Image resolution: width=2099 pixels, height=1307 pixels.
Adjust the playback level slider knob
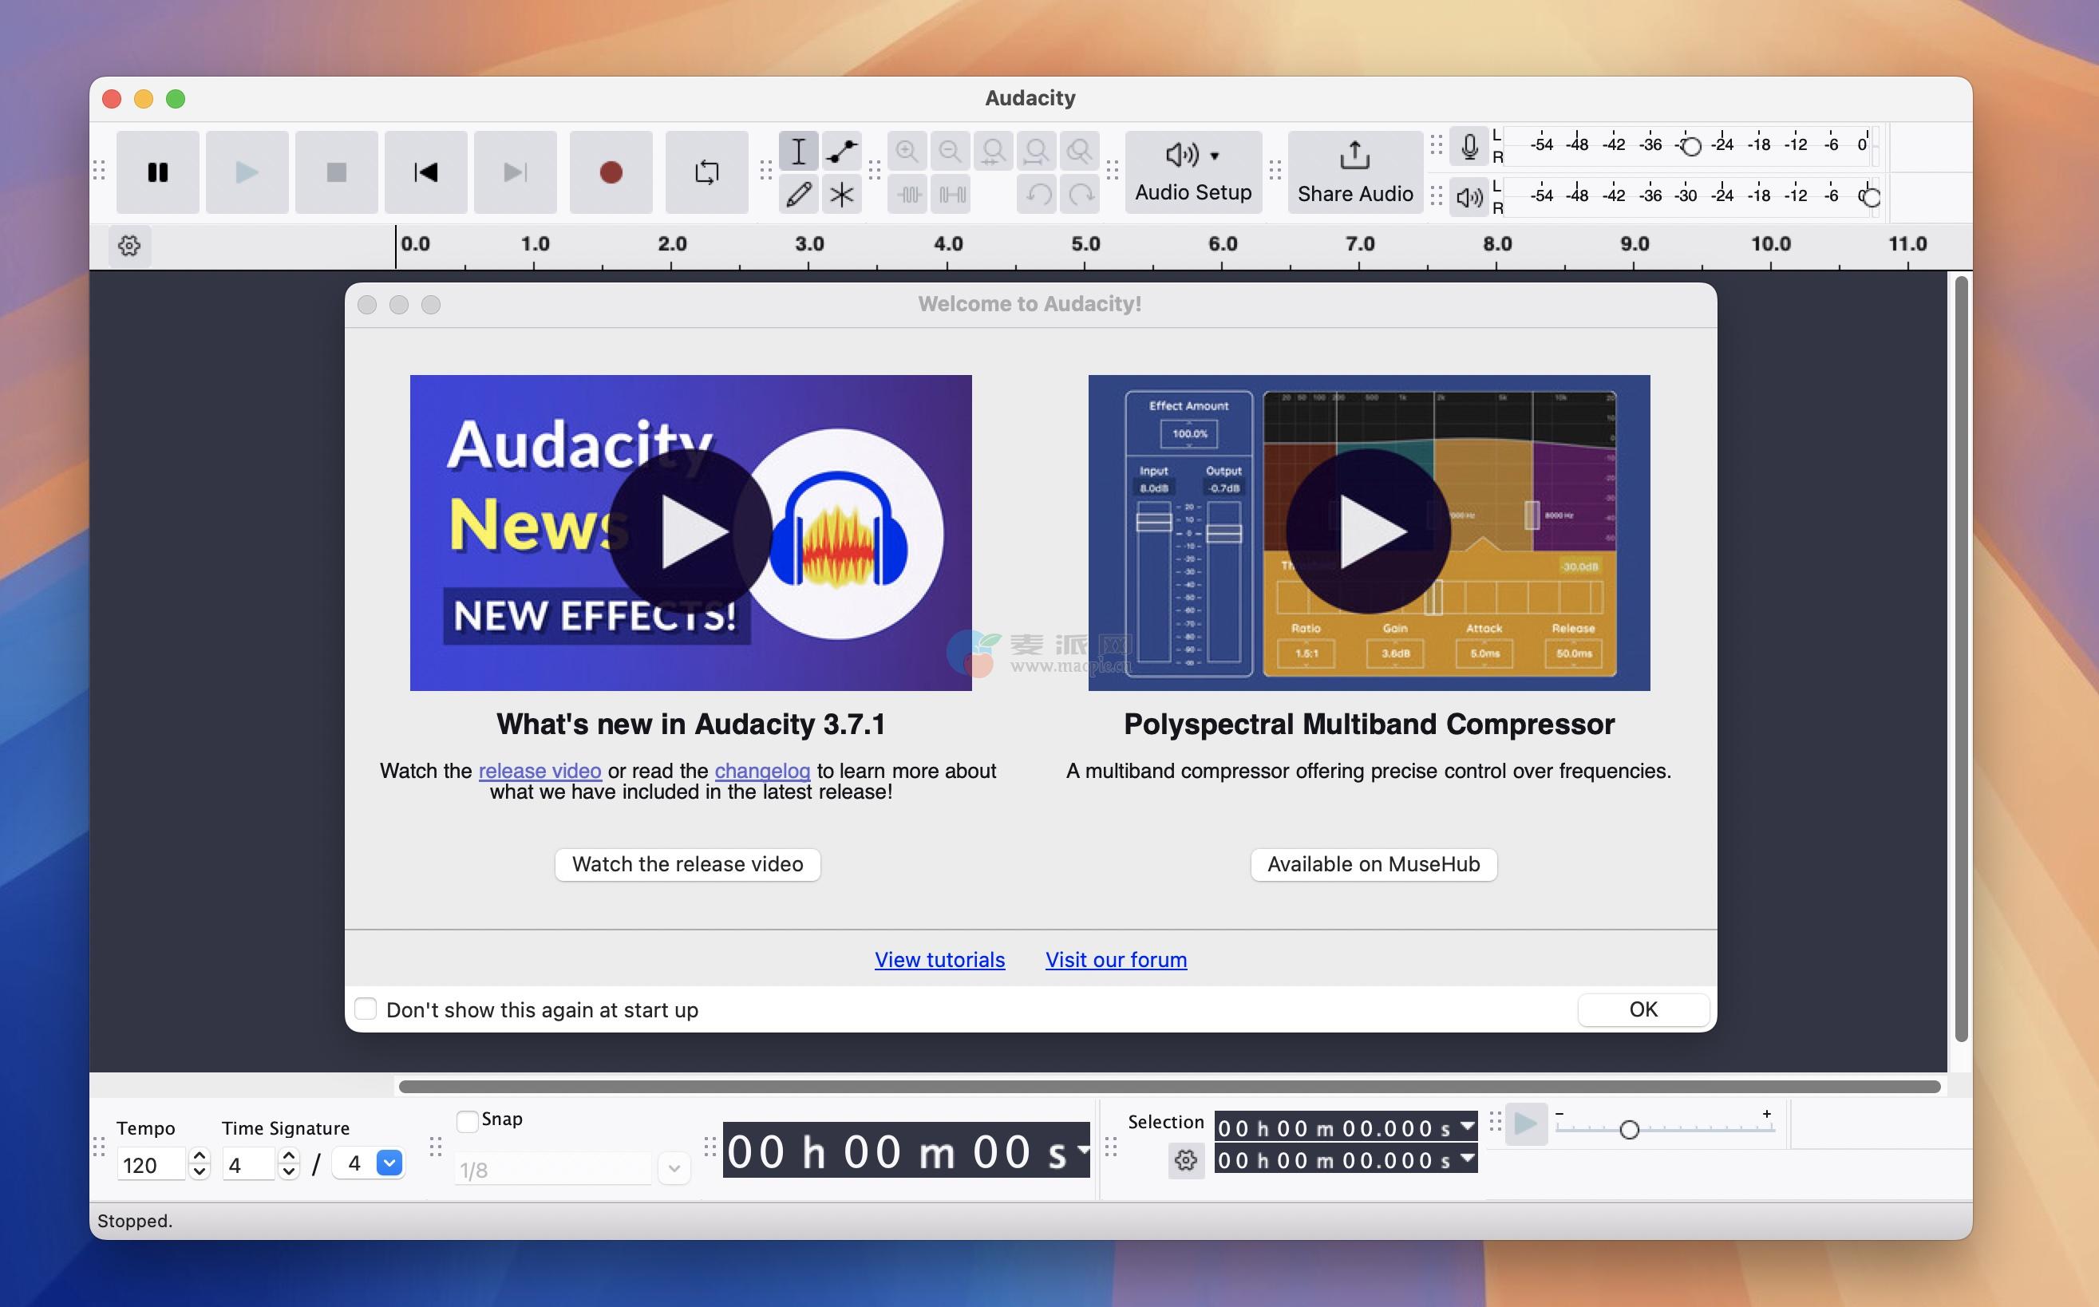[1870, 197]
